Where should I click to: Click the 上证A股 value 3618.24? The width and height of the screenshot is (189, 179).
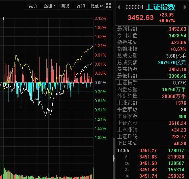(x=178, y=123)
